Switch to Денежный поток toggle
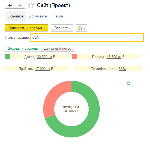Screen dimensions: 150x144 (x=58, y=49)
